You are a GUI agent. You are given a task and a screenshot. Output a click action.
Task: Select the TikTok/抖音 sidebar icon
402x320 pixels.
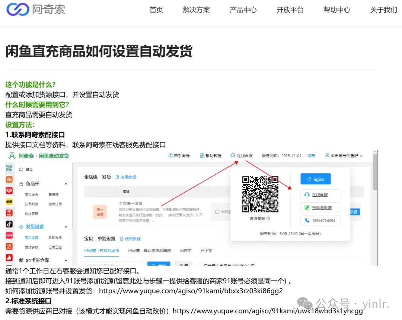[9, 224]
